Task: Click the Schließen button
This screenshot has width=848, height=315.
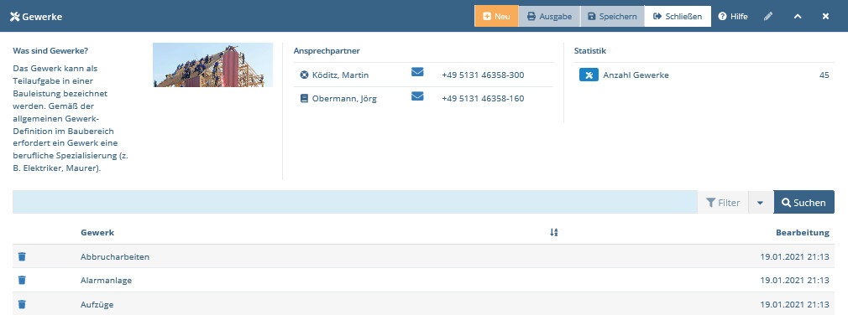Action: (678, 16)
